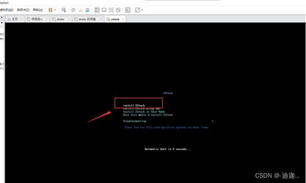Enter full screen mode
This screenshot has width=306, height=183.
click(111, 10)
